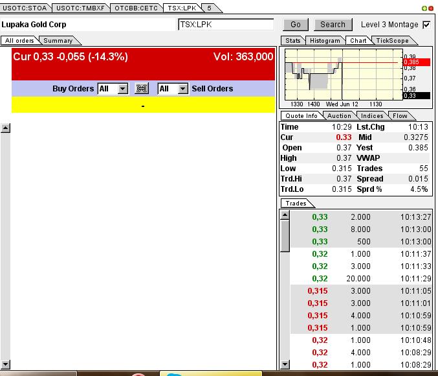Click the trades list scroll-down arrow

[x=285, y=365]
